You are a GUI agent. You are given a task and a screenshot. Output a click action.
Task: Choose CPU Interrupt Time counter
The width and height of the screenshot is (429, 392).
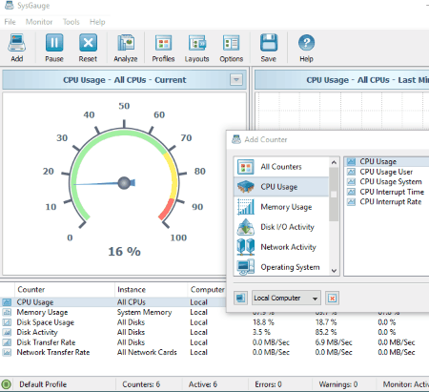pyautogui.click(x=387, y=192)
